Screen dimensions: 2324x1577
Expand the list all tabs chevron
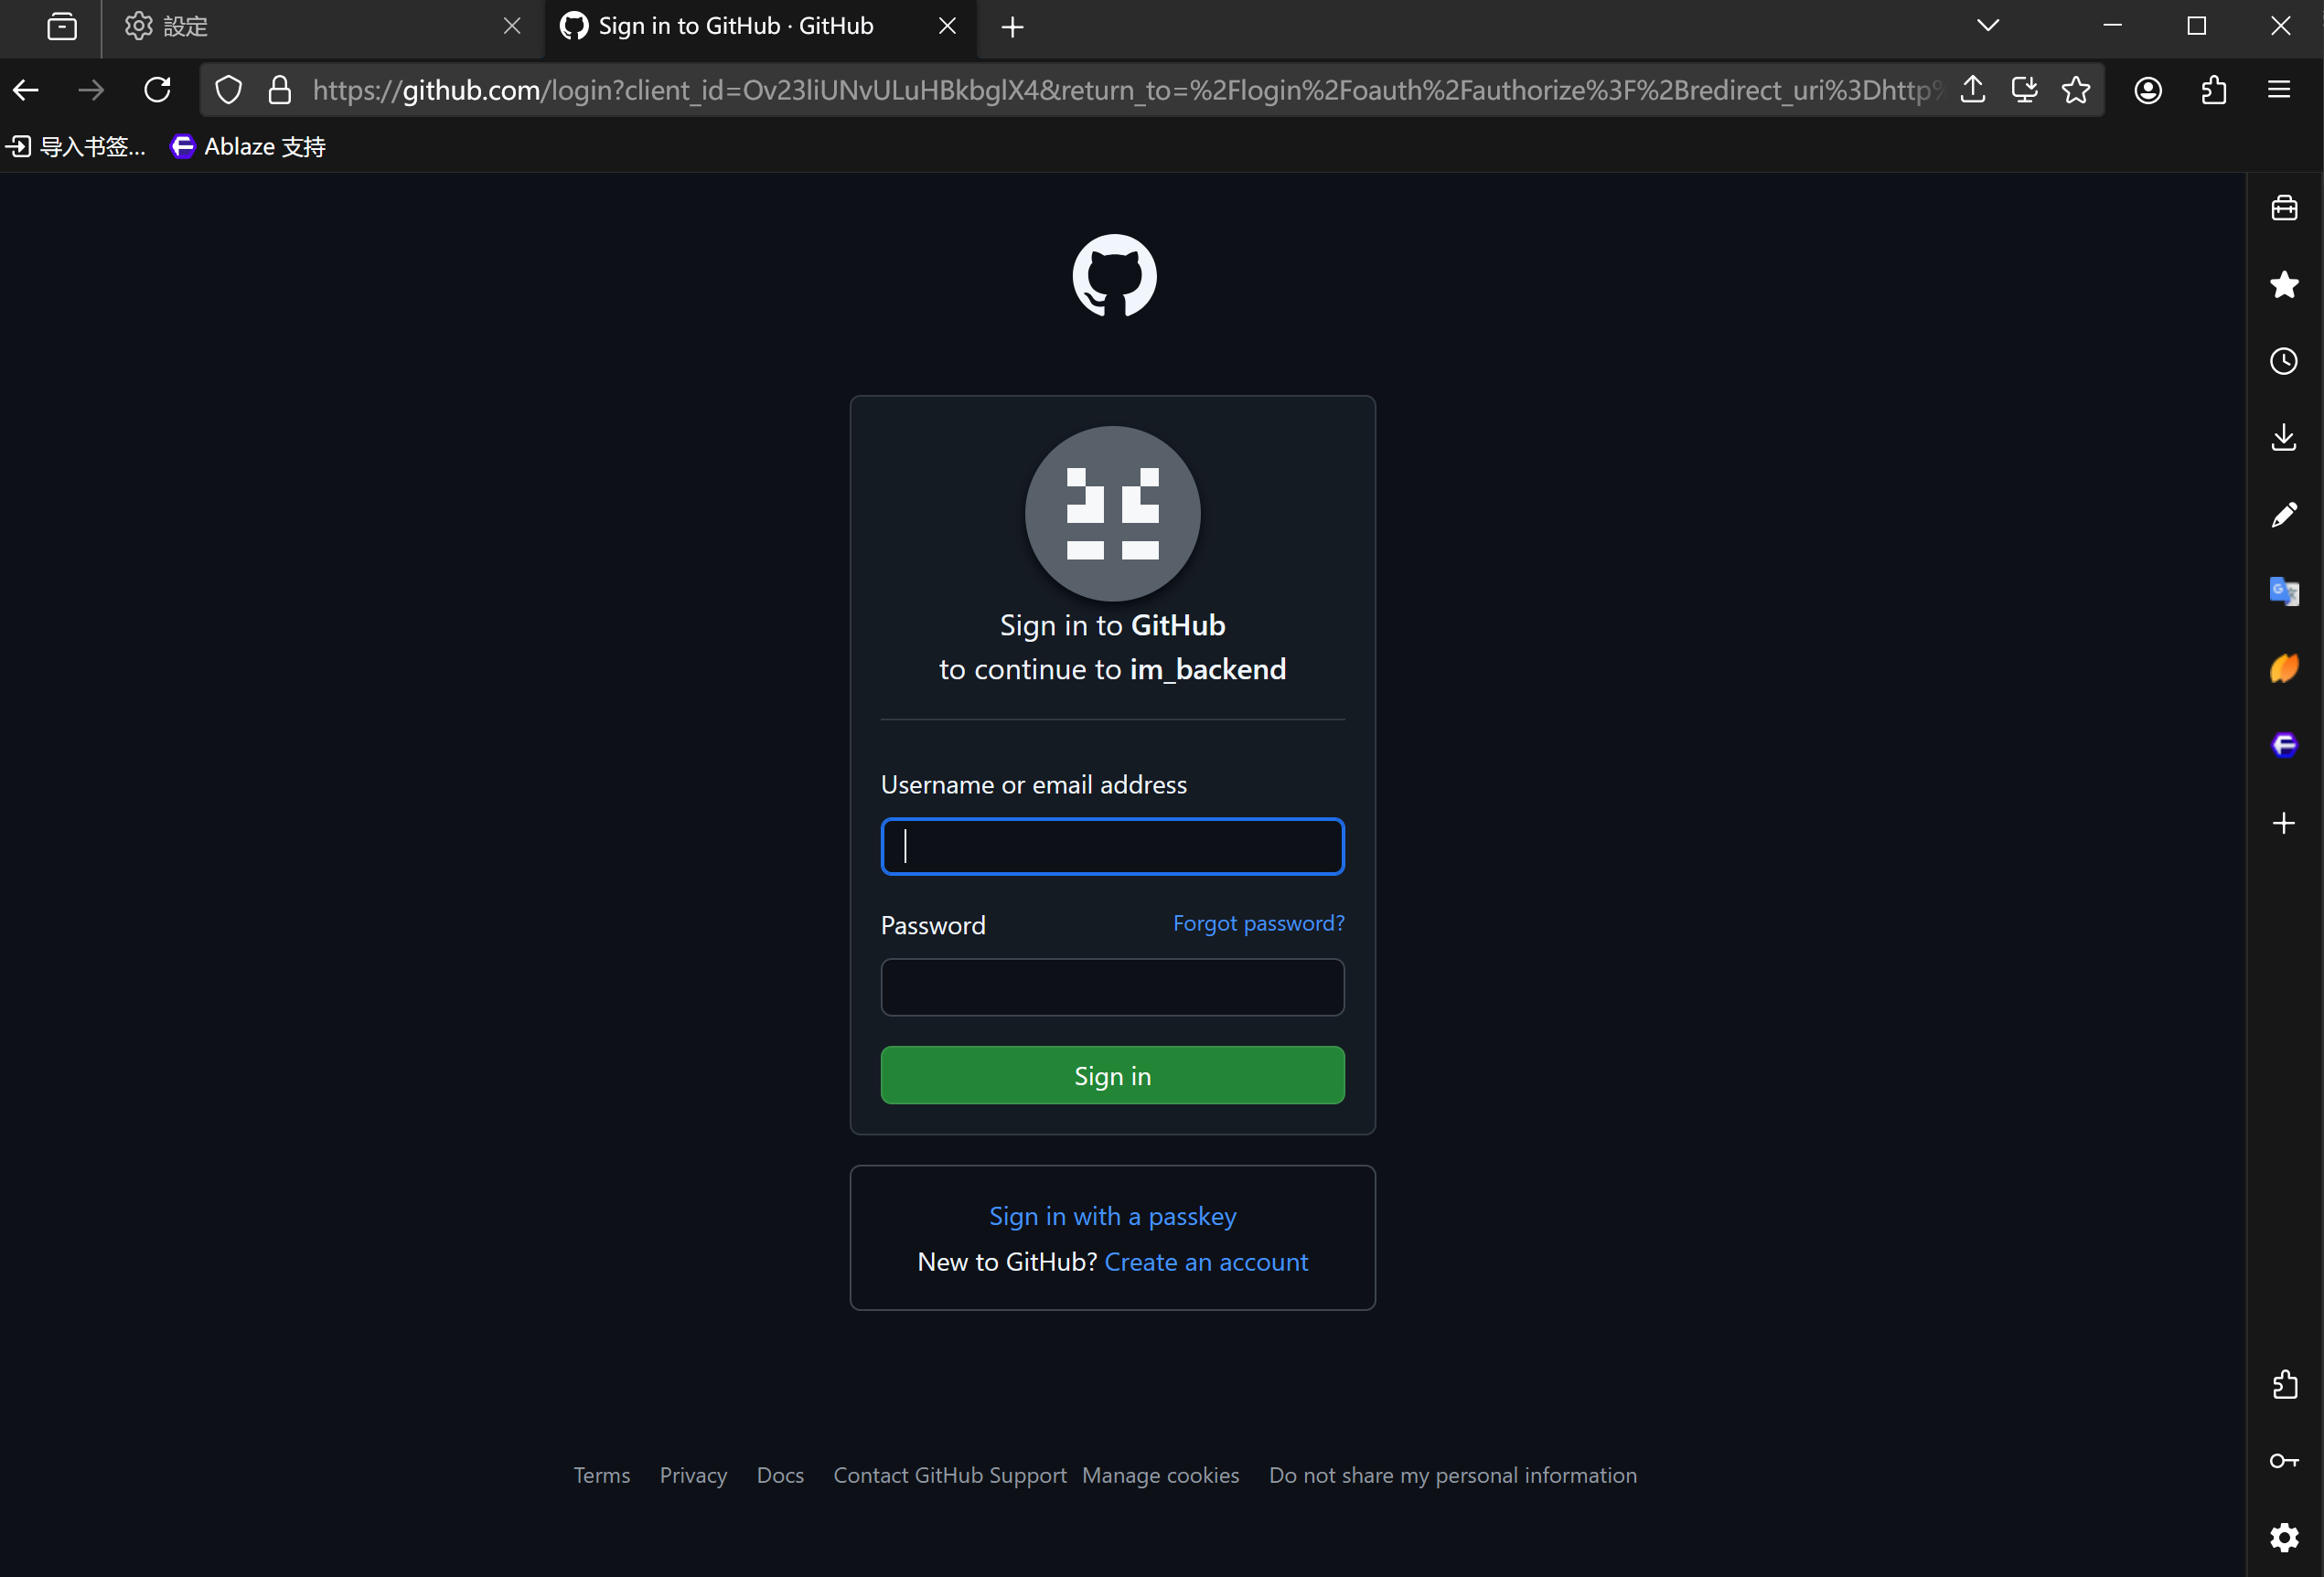pyautogui.click(x=1988, y=25)
